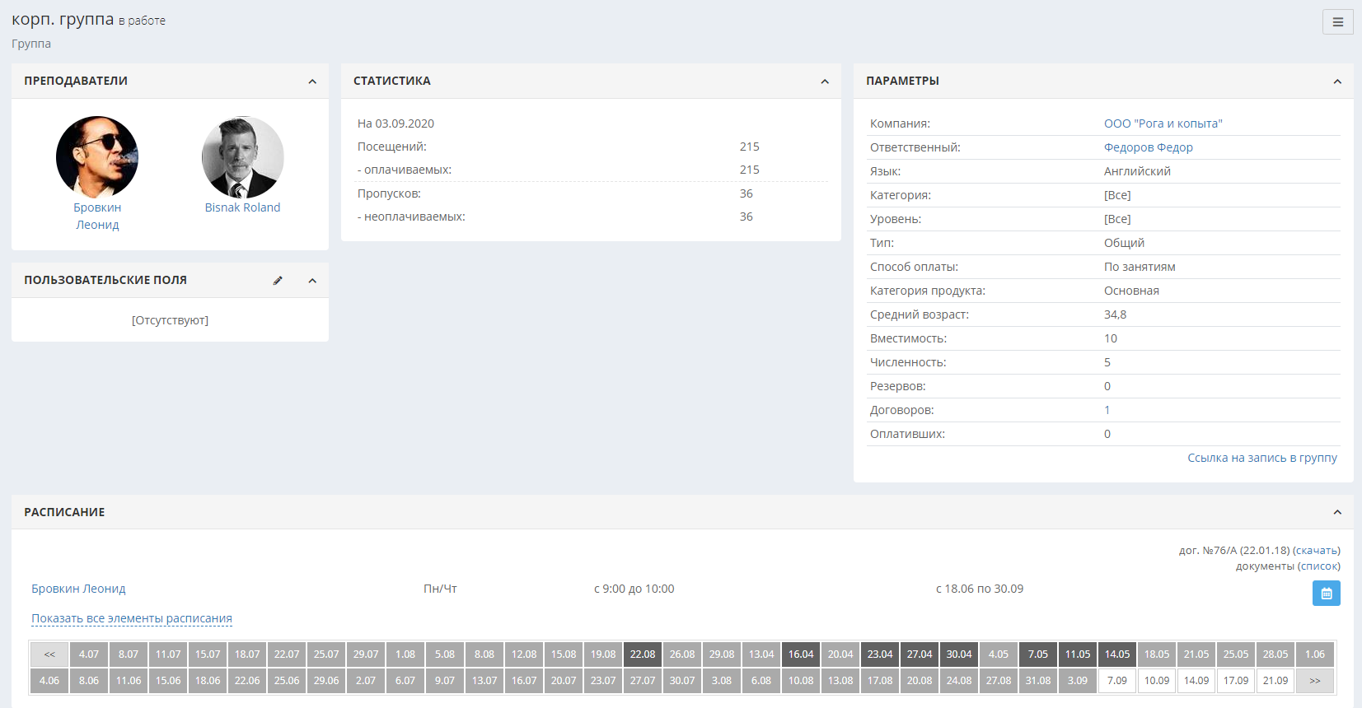The image size is (1362, 708).
Task: Open the calendar icon button in schedule
Action: (x=1326, y=593)
